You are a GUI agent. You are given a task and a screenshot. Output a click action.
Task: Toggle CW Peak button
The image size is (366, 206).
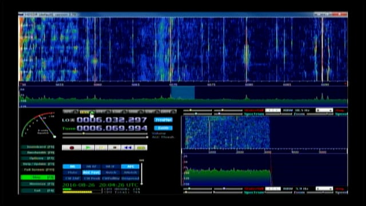click(x=91, y=178)
